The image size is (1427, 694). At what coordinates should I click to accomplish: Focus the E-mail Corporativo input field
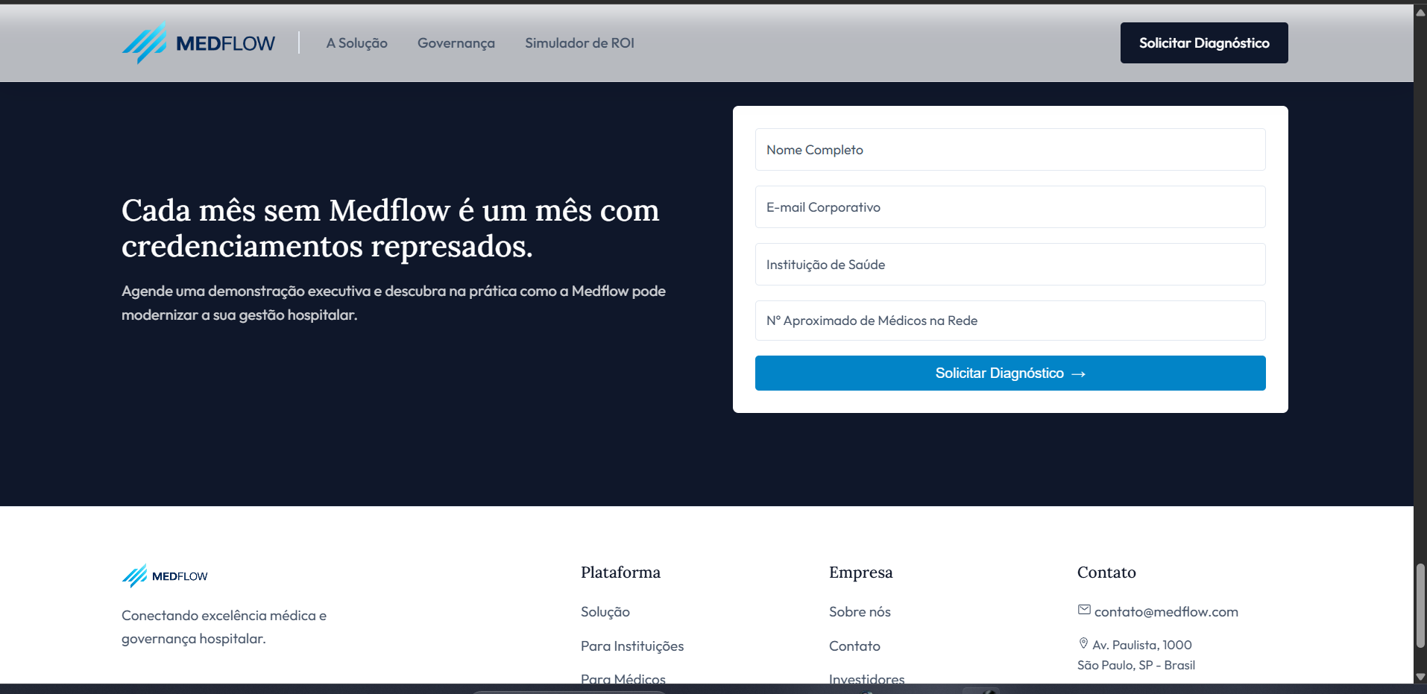pos(1010,207)
